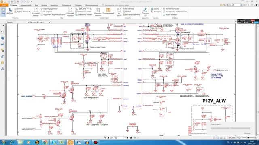The height and width of the screenshot is (145, 259).
Task: Insert Аннотация с изображением
Action: click(175, 12)
